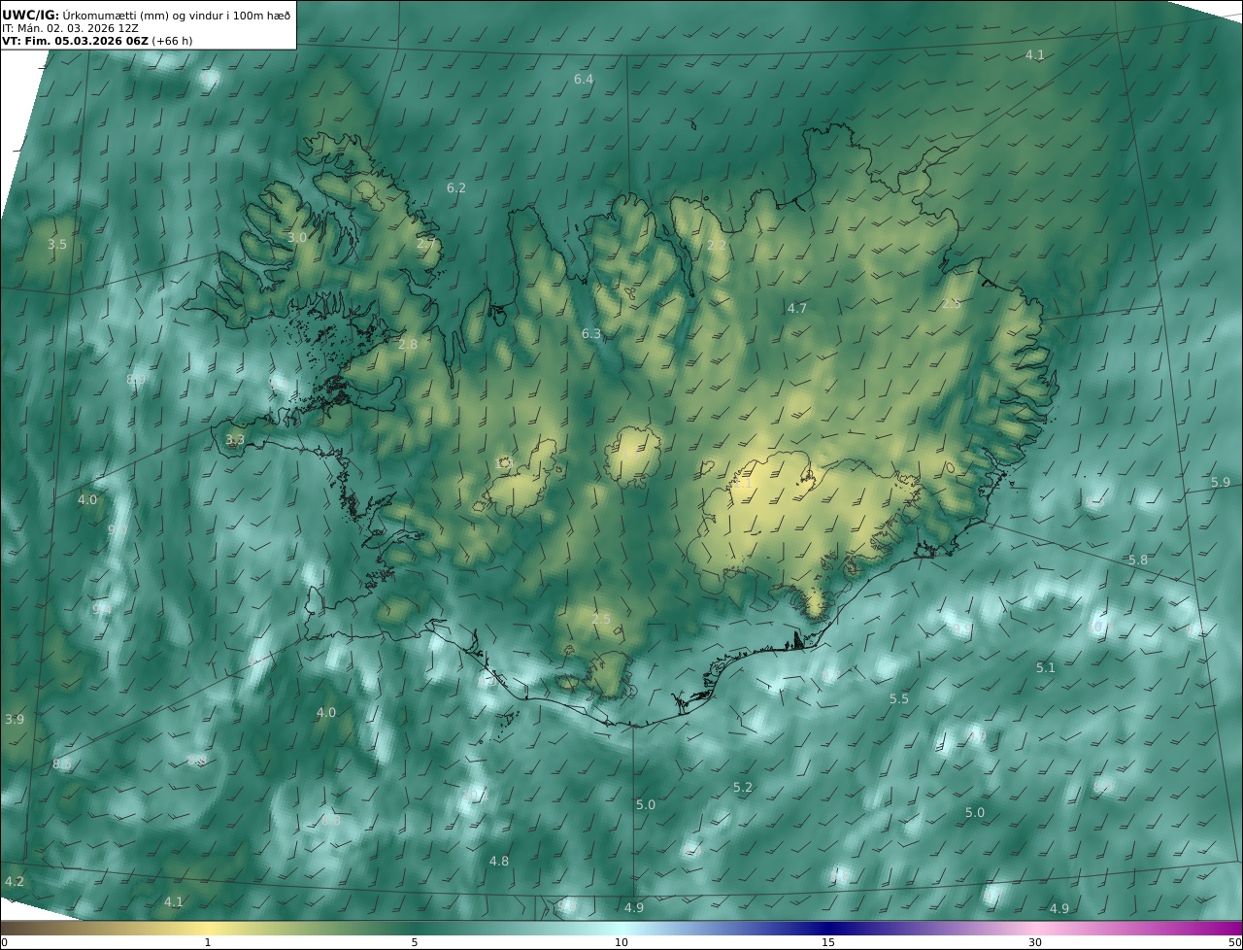Click the 4.2 value on the map
Viewport: 1243px width, 950px height.
pyautogui.click(x=15, y=881)
